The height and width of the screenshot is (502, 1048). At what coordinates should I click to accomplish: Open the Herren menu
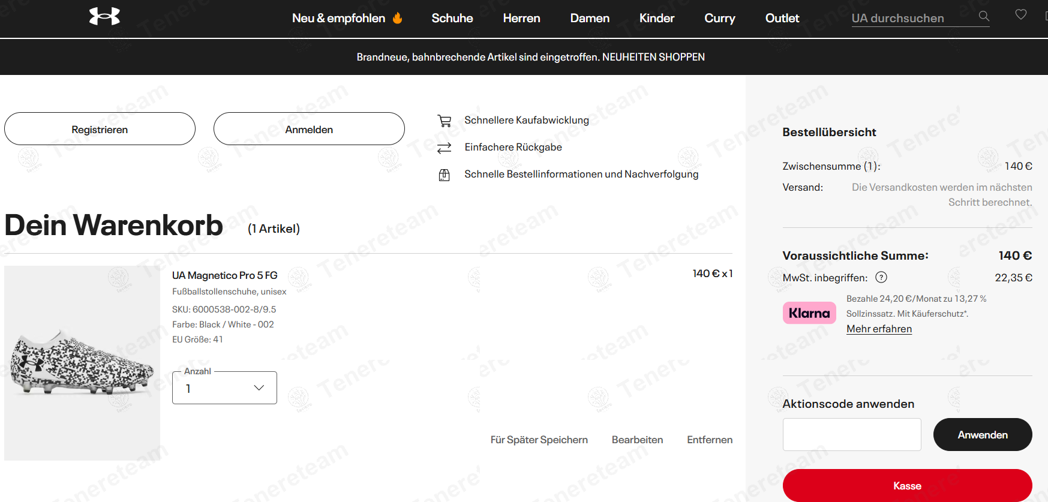click(522, 18)
